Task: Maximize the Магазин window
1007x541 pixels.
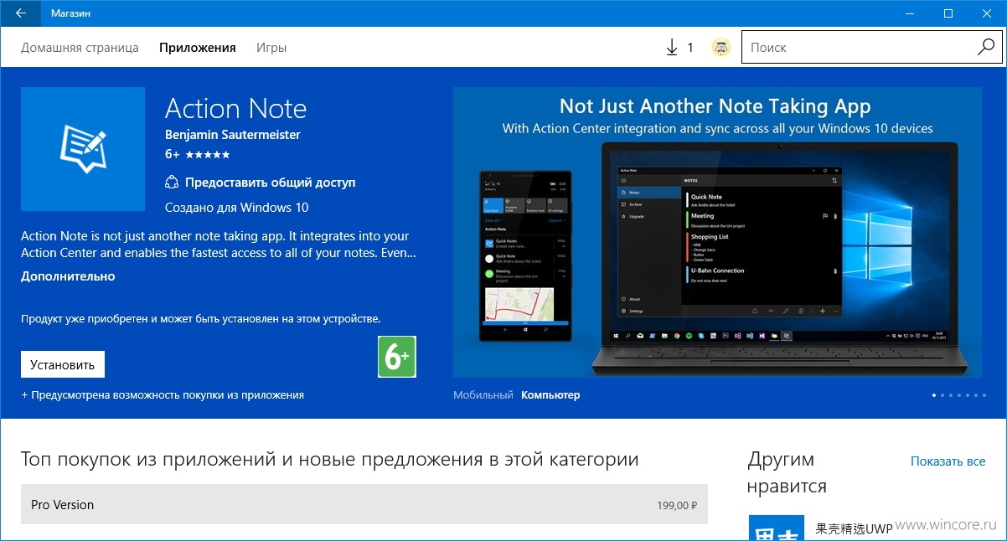Action: [948, 13]
